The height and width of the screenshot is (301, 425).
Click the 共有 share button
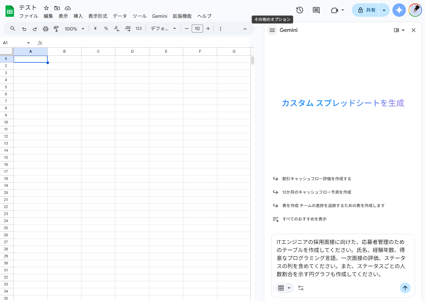(x=366, y=10)
